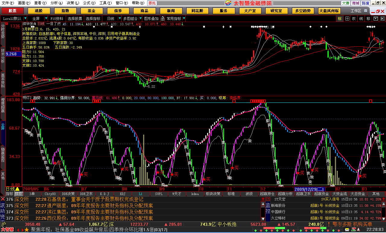The height and width of the screenshot is (233, 386).
Task: Select the 板块决策 indicator tab
Action: [213, 194]
